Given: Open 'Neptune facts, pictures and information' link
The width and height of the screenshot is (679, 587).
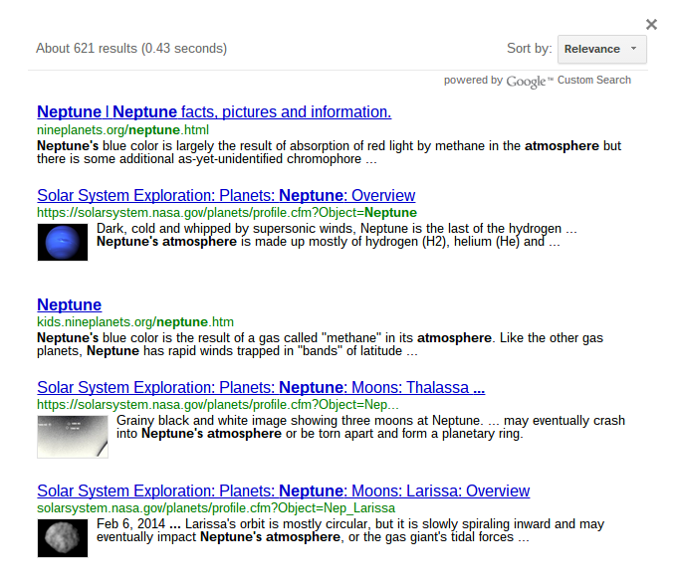Looking at the screenshot, I should [x=214, y=112].
